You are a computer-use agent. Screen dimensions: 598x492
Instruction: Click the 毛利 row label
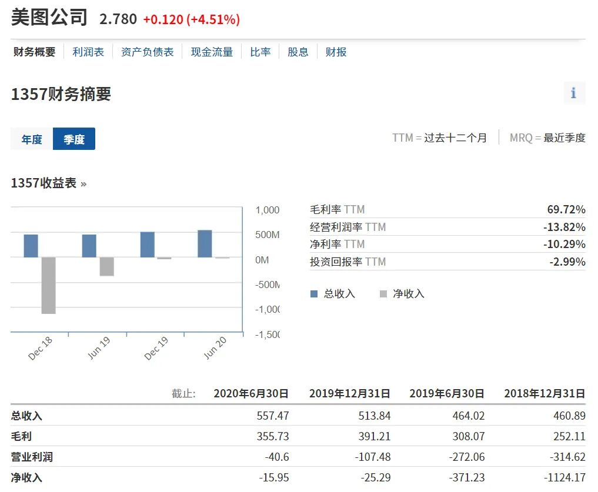pos(21,436)
